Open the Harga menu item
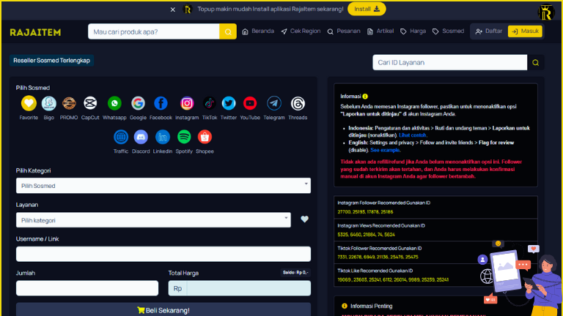 (413, 31)
